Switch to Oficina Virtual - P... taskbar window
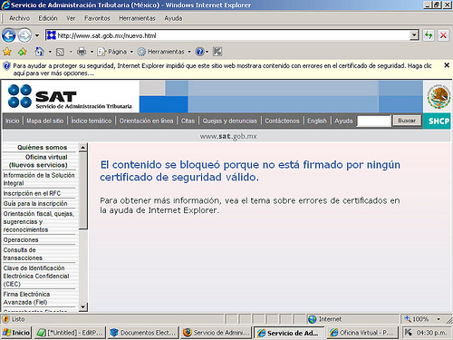 coord(361,333)
